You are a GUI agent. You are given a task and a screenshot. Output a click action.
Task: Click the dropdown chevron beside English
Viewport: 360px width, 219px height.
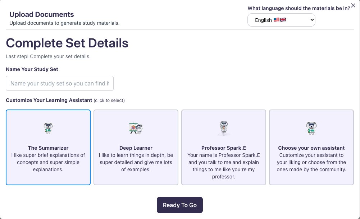click(311, 20)
